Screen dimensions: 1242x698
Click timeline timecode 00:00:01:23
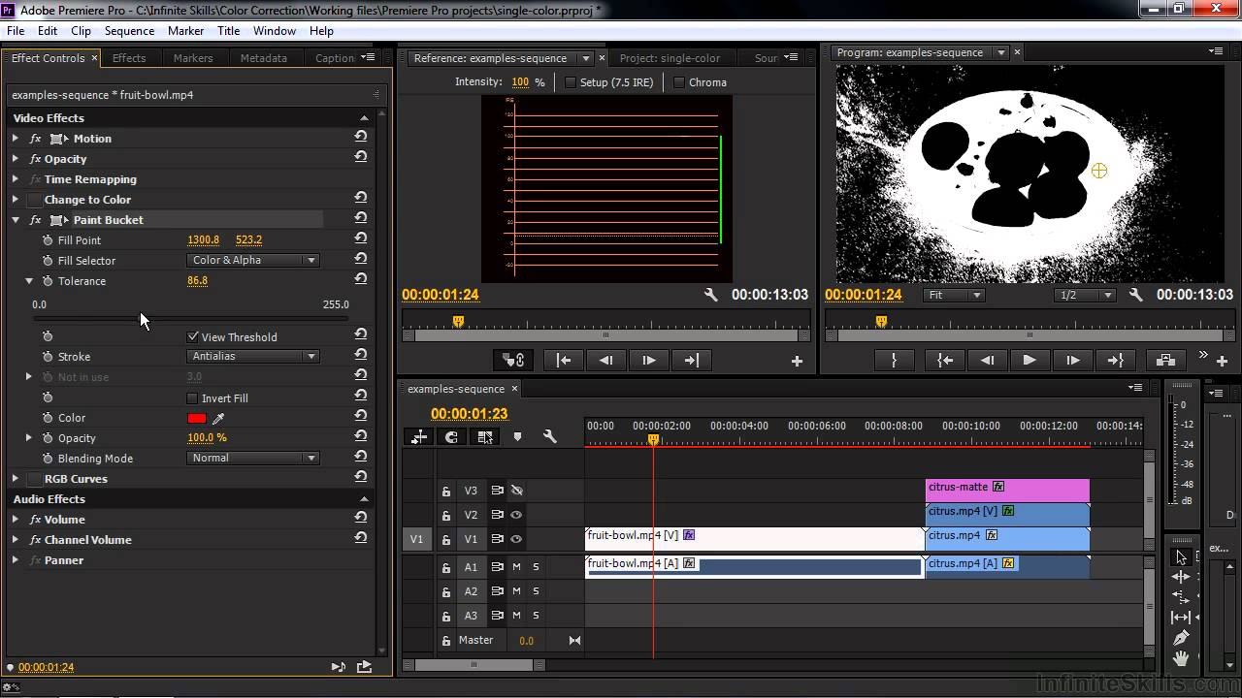point(470,414)
